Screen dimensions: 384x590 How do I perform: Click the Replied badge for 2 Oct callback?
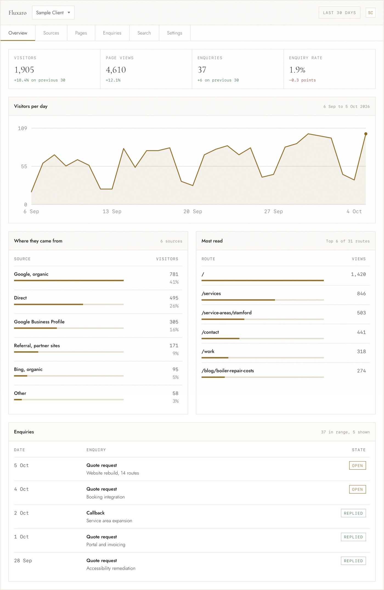(x=353, y=513)
